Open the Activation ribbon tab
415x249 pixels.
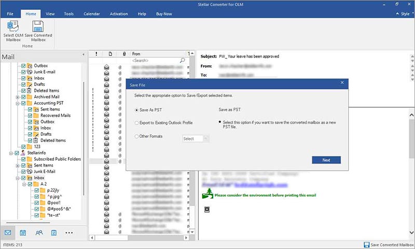point(119,14)
